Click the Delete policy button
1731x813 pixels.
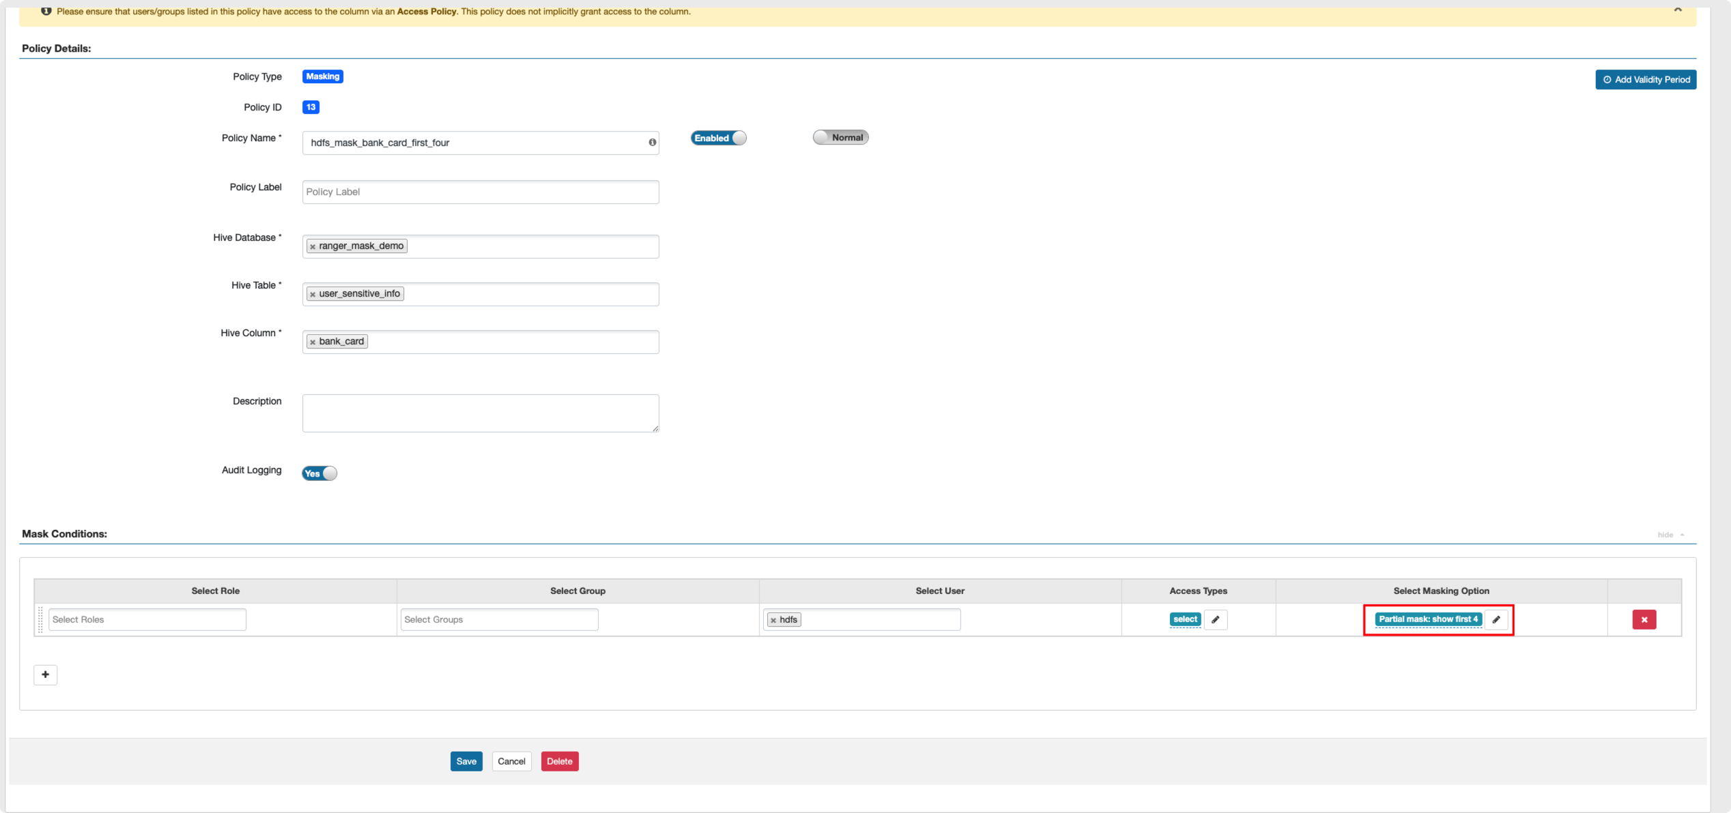pyautogui.click(x=559, y=761)
